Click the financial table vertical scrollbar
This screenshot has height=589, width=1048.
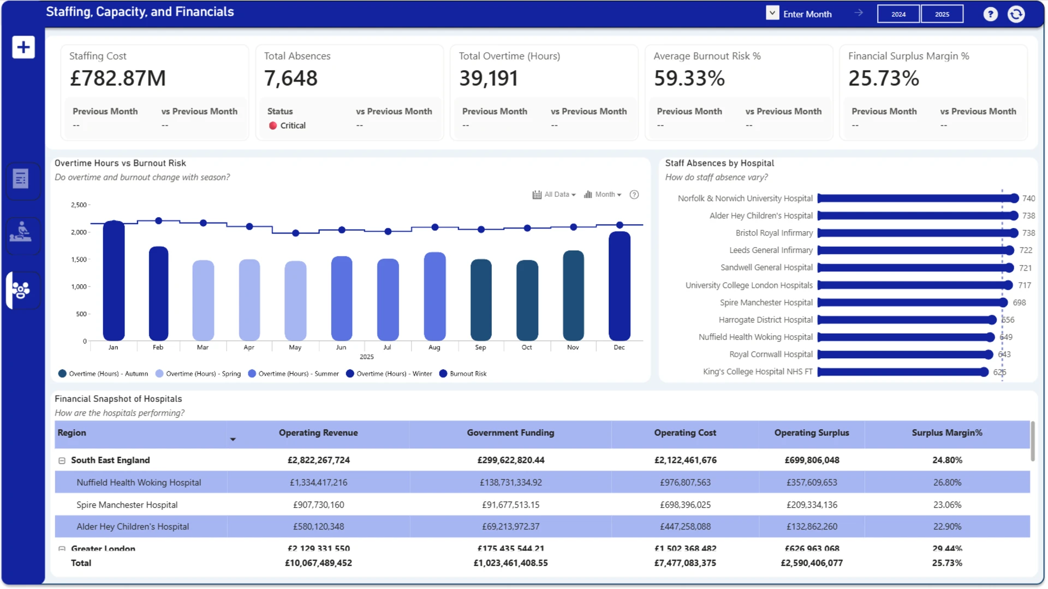click(x=1032, y=441)
